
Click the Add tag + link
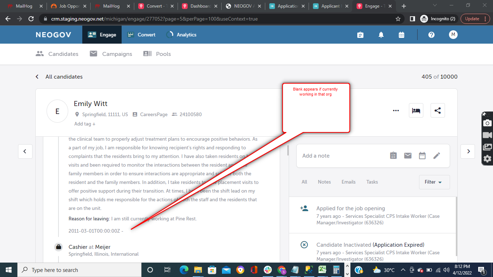point(85,124)
